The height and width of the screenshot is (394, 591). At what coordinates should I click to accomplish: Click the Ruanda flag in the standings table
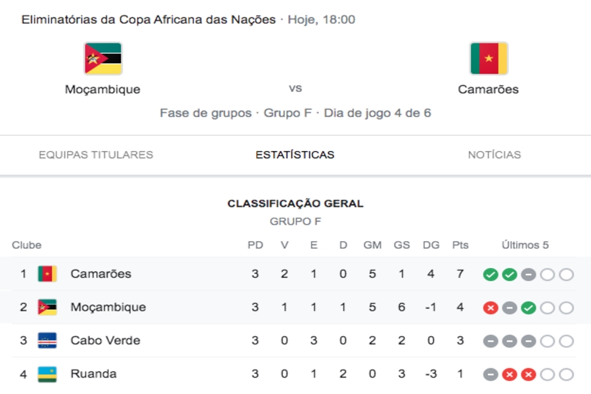(47, 374)
